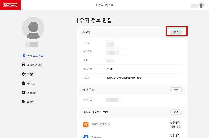
Task: Expand the header dropdown arrow
Action: click(x=206, y=5)
